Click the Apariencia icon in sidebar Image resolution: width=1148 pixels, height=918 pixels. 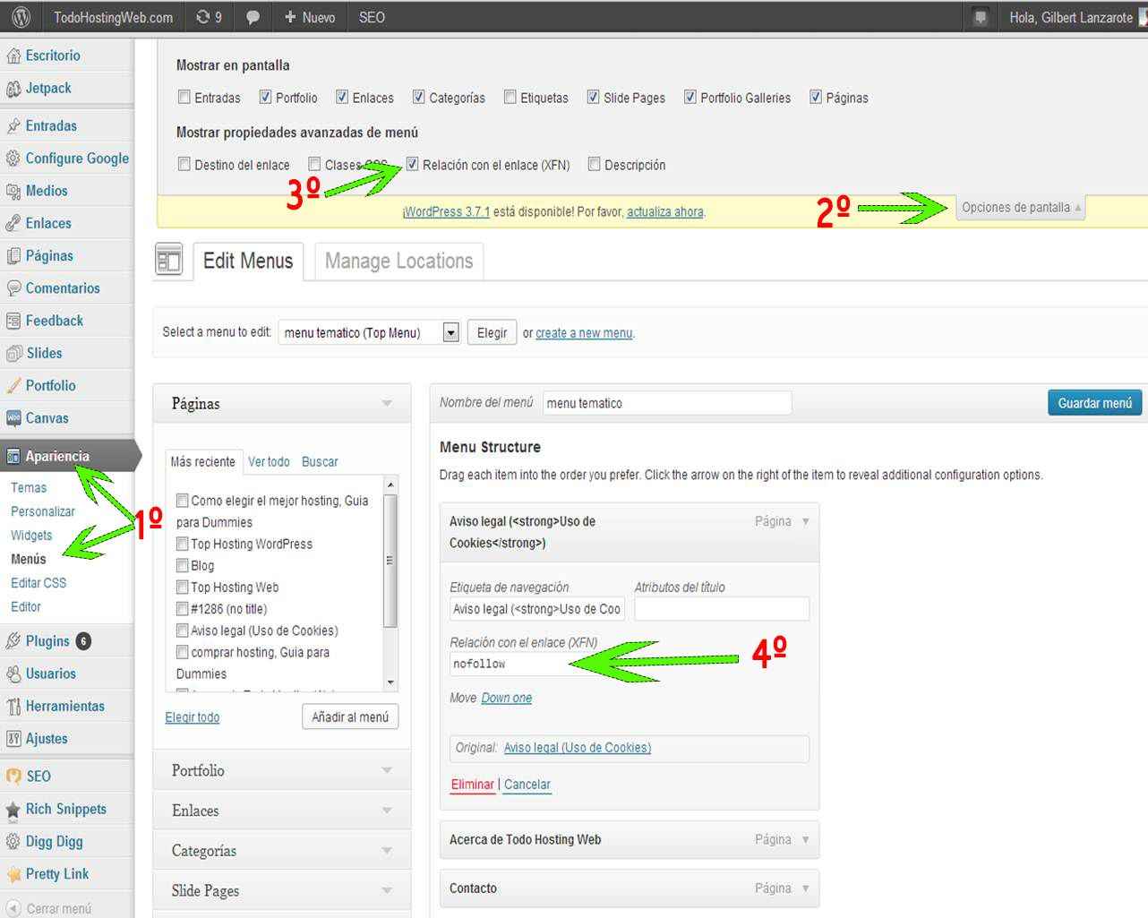point(13,457)
